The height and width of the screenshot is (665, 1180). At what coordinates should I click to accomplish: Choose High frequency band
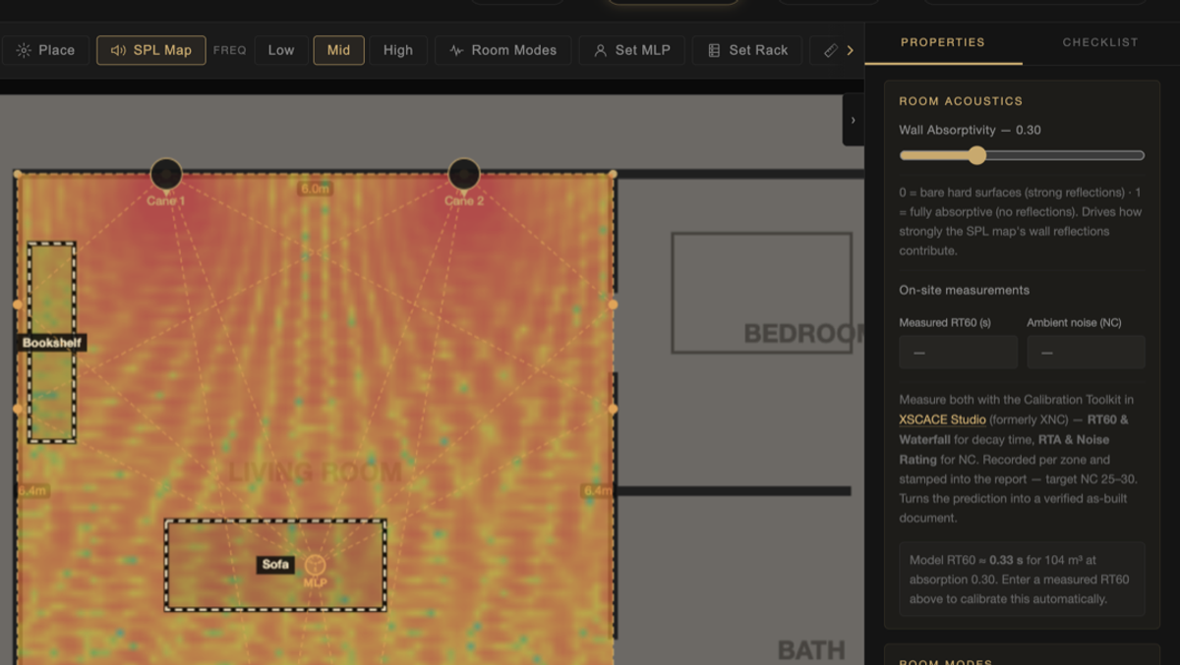[398, 50]
